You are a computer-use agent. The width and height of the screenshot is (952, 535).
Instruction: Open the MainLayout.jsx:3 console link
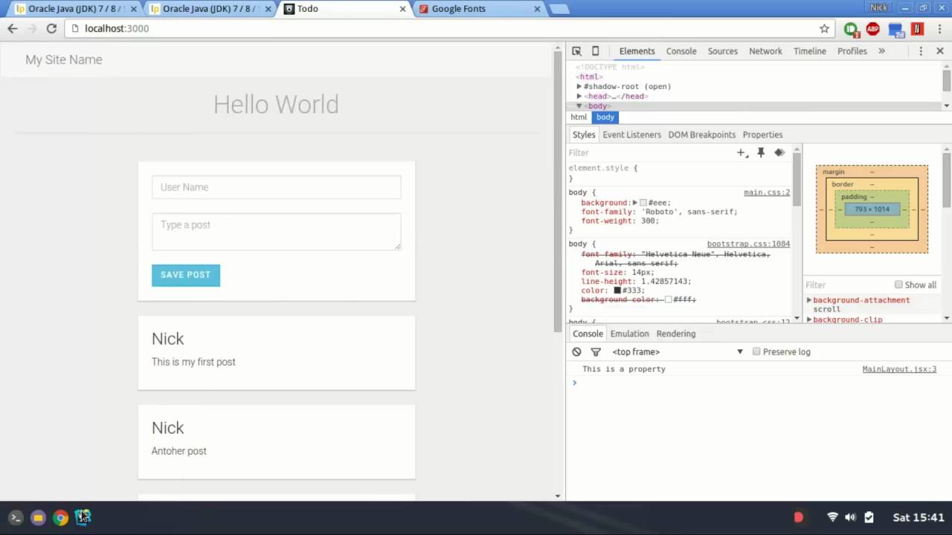point(899,369)
